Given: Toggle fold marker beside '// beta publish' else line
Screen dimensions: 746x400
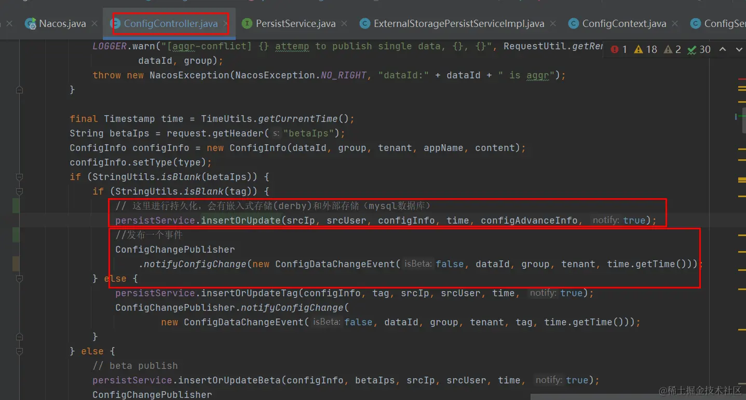Looking at the screenshot, I should point(19,351).
